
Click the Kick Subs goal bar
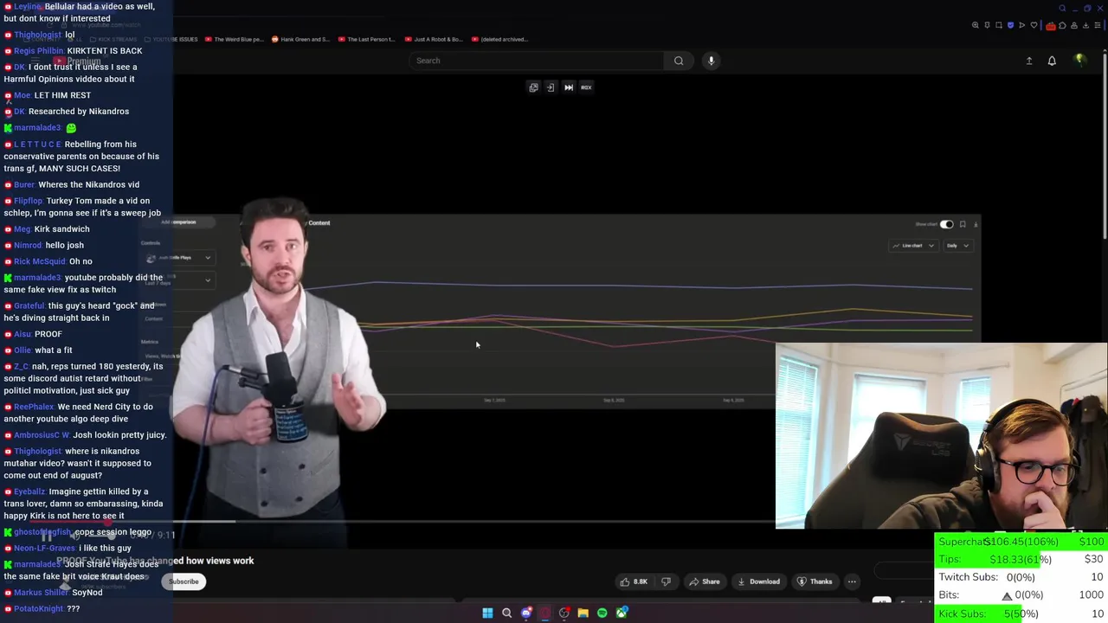(1021, 613)
